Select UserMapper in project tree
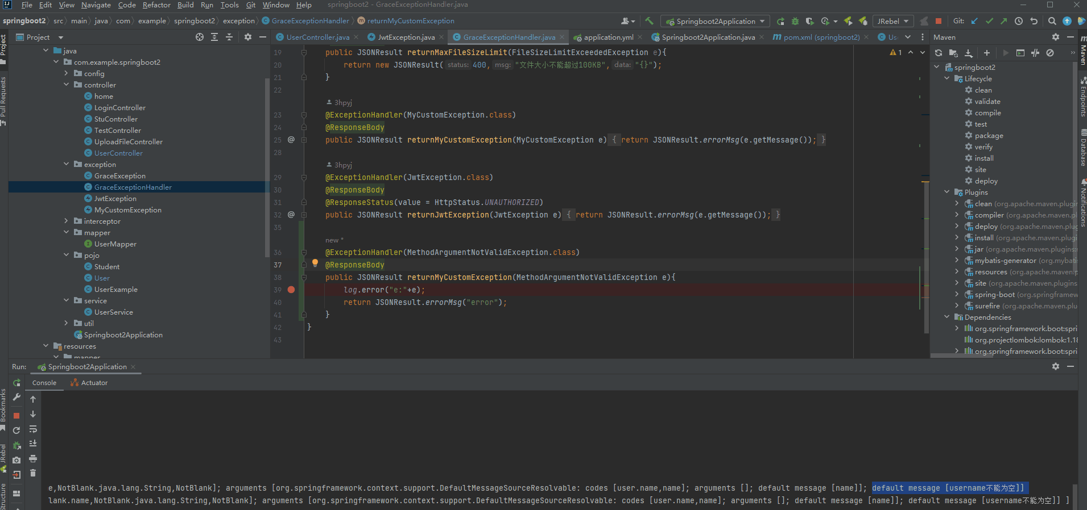The height and width of the screenshot is (510, 1087). tap(115, 244)
